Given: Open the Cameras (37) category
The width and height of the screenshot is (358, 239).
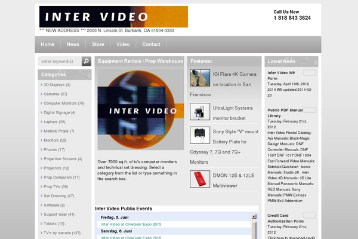Looking at the screenshot, I should 55,94.
